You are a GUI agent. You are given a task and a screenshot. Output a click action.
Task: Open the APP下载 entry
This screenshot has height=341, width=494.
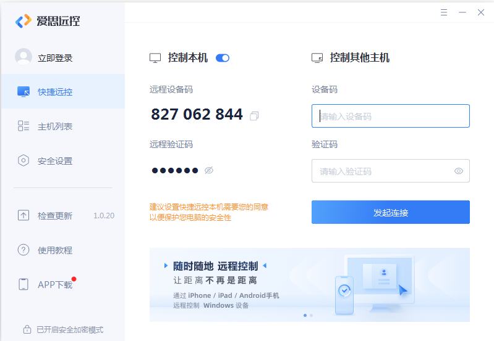55,284
